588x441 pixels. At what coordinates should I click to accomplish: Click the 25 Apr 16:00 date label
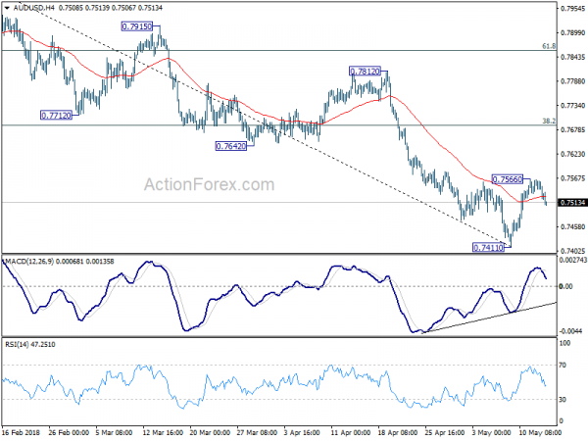445,432
